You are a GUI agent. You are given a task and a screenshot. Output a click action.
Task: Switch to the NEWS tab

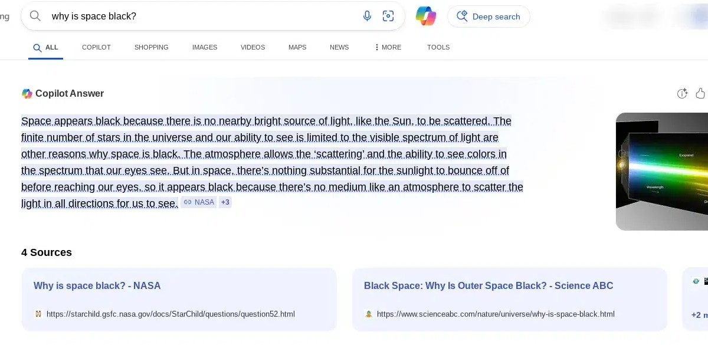(339, 47)
